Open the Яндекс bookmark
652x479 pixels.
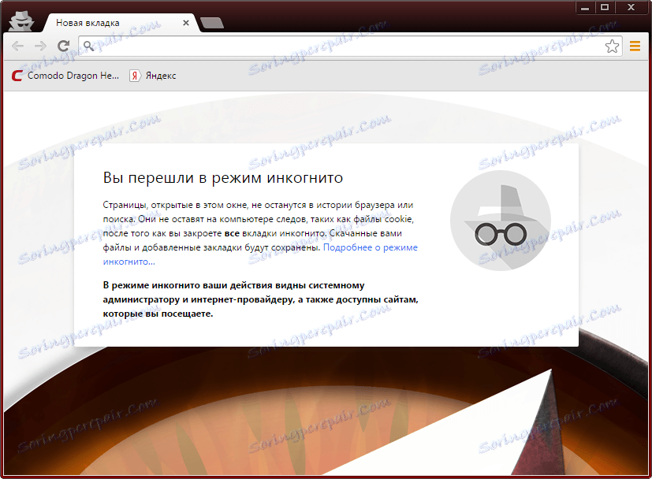161,76
